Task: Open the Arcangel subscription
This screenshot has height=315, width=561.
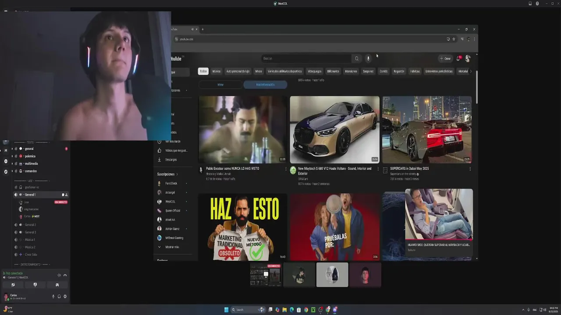Action: [x=170, y=192]
